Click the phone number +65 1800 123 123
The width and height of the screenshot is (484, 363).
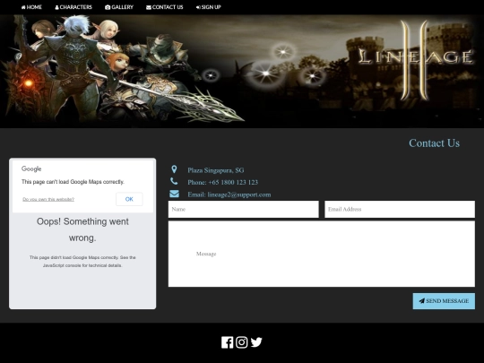click(233, 183)
